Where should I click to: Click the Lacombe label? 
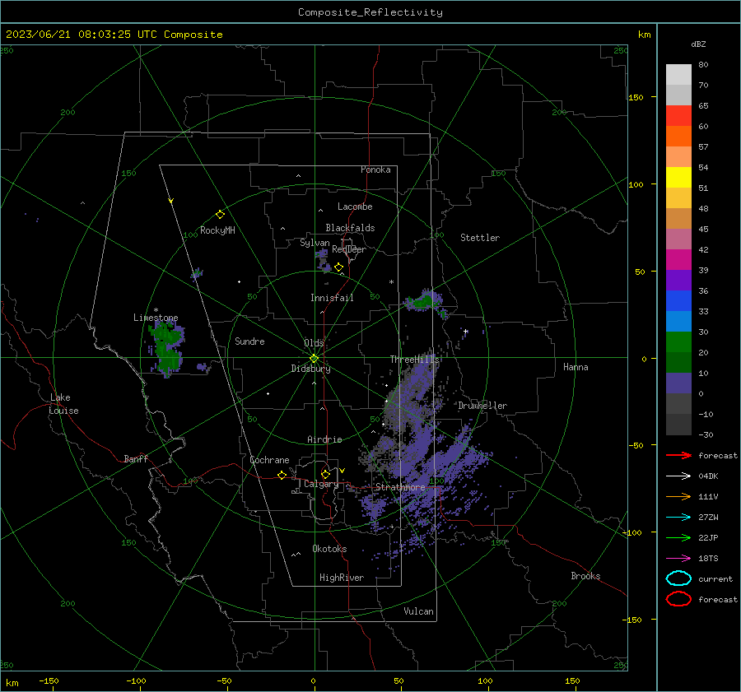click(355, 207)
